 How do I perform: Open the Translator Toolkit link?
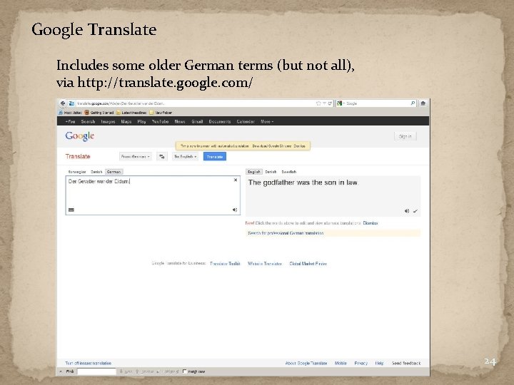click(x=225, y=264)
